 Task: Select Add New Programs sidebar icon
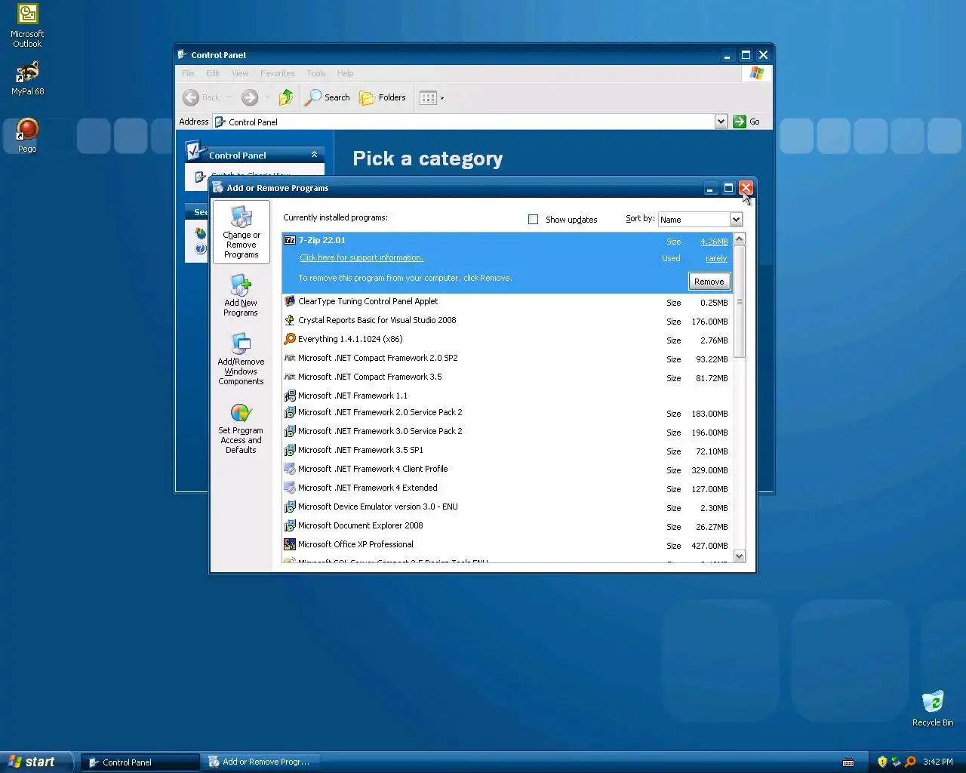(241, 296)
